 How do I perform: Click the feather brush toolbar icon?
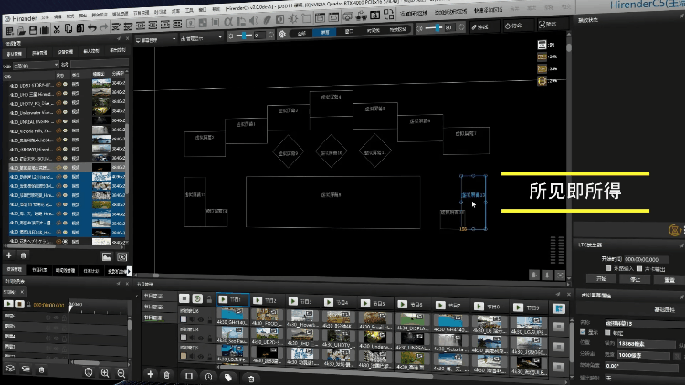pos(267,20)
